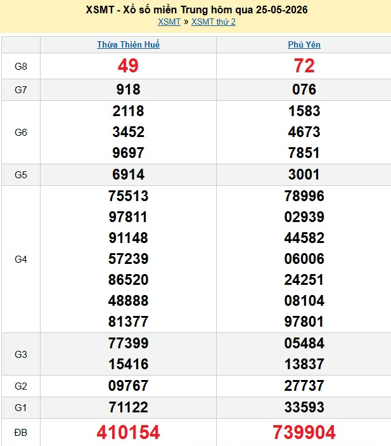Select G3 result 77399
This screenshot has width=391, height=446.
128,343
